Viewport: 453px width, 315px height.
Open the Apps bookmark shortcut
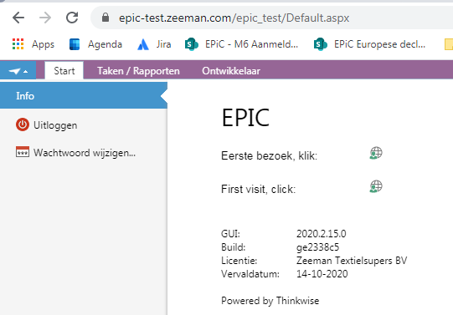(x=33, y=44)
